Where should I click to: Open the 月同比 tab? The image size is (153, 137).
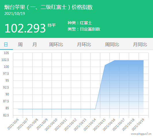(140, 45)
